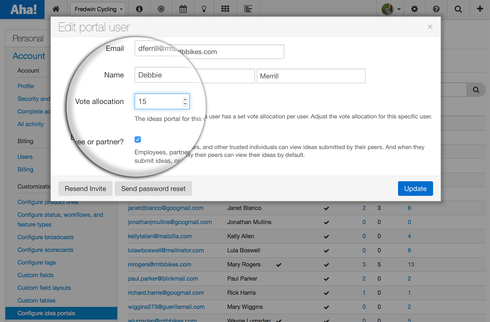The width and height of the screenshot is (490, 322).
Task: Open the Billing sidebar link
Action: tap(25, 169)
